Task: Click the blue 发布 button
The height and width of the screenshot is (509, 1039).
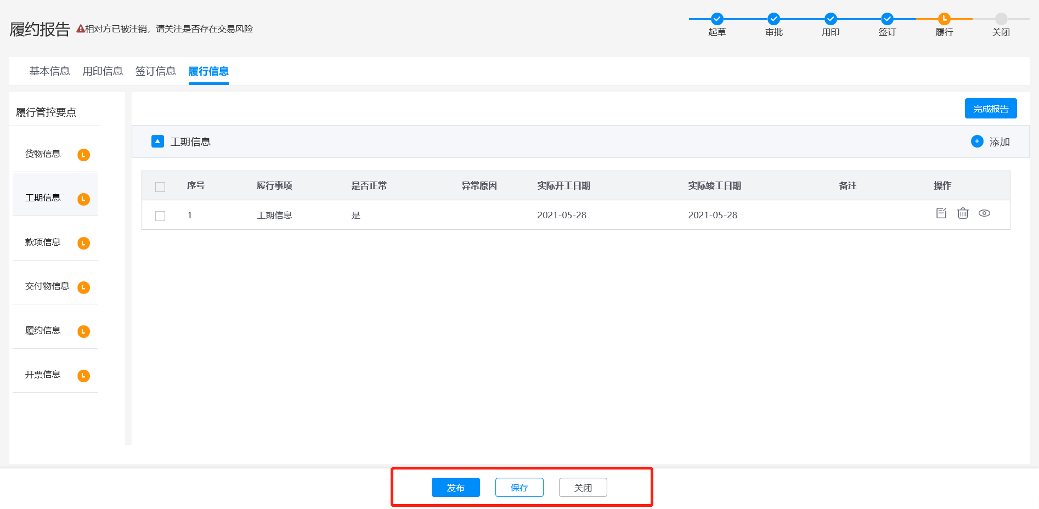Action: coord(455,488)
